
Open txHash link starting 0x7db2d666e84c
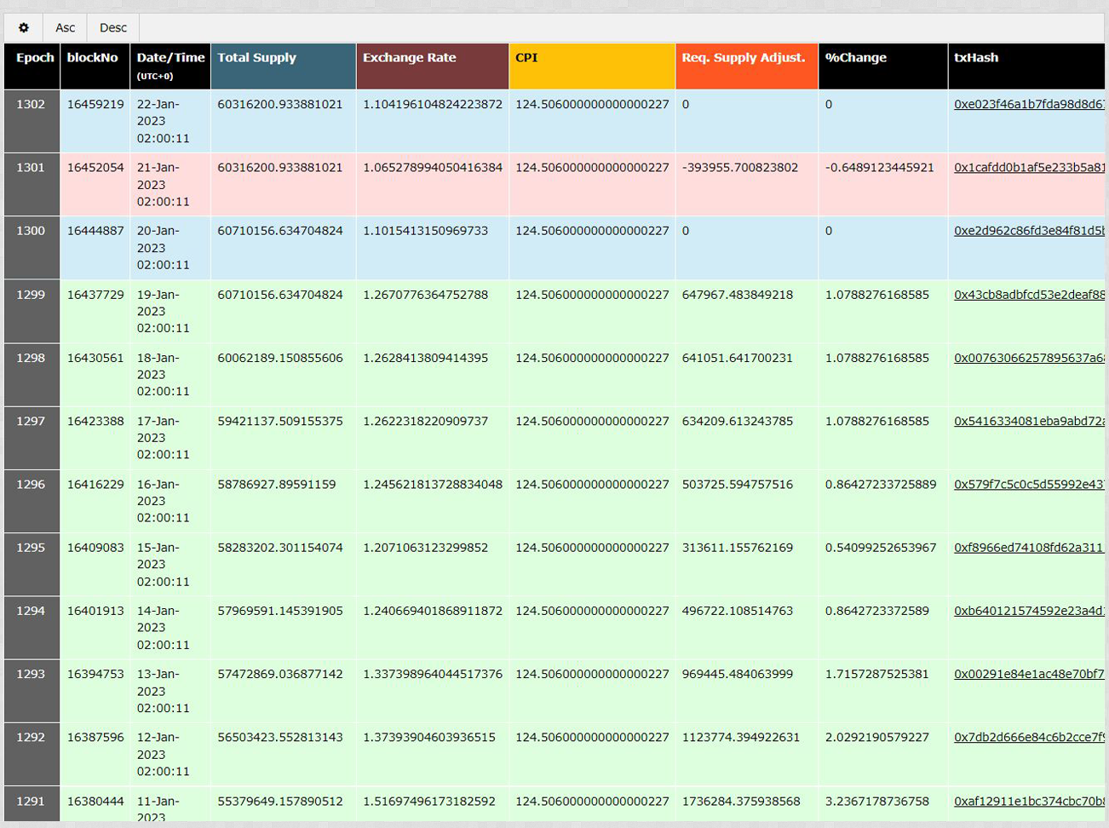1029,737
